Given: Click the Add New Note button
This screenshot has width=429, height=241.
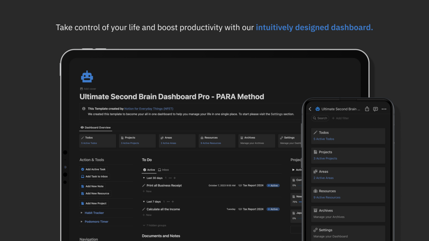Looking at the screenshot, I should pyautogui.click(x=92, y=186).
